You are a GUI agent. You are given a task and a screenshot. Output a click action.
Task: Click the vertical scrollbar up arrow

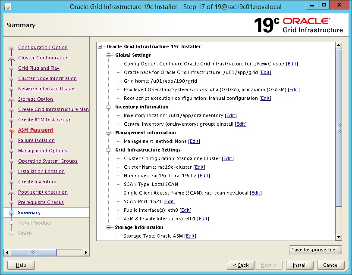click(338, 44)
